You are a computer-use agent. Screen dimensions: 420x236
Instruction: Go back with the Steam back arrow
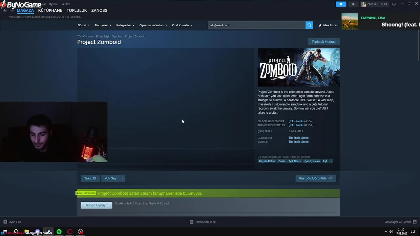coord(5,10)
